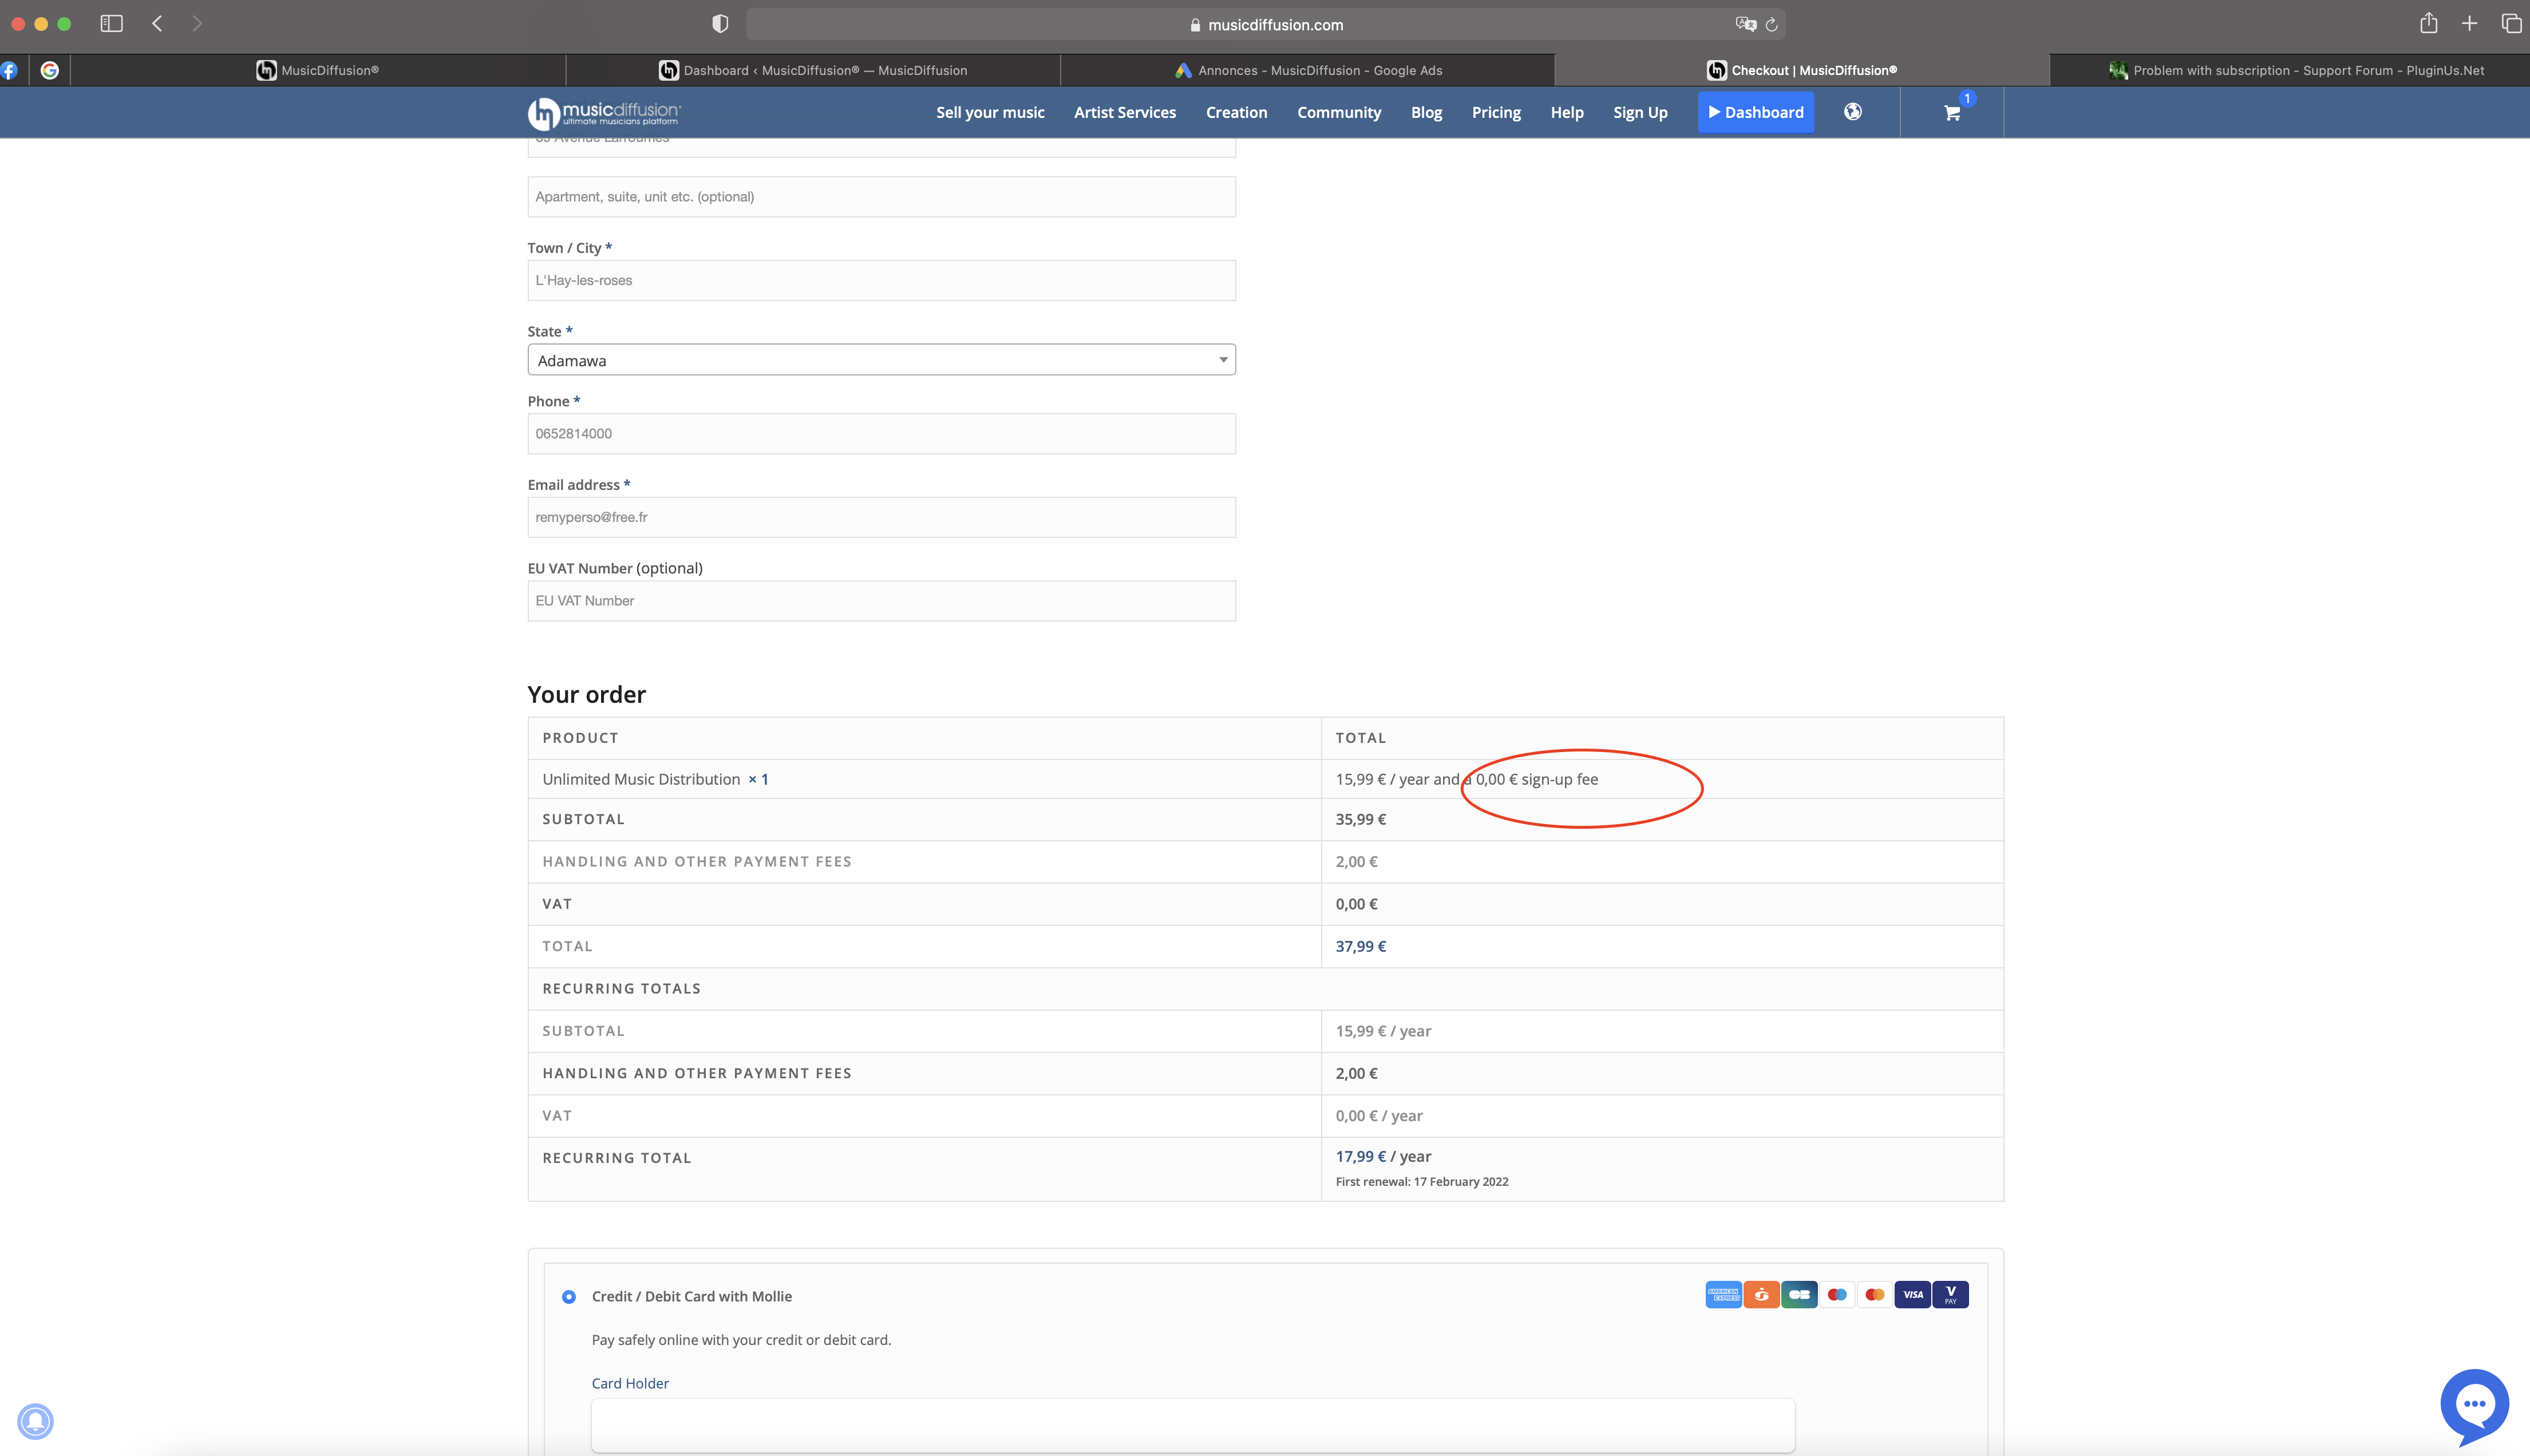Click the notification bell icon
Viewport: 2530px width, 1456px height.
[x=35, y=1421]
